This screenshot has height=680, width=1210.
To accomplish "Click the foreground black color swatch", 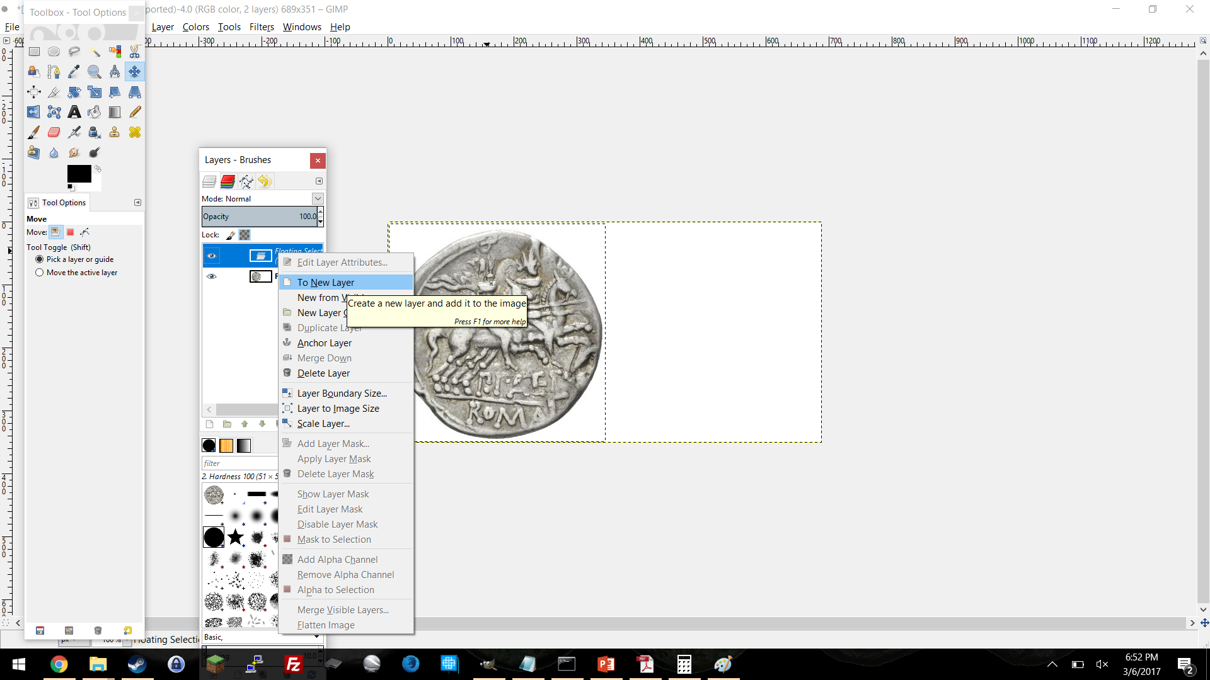I will (x=79, y=174).
